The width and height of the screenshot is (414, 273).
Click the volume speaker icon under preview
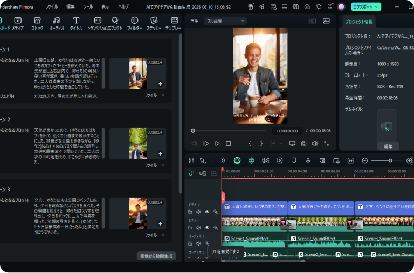click(315, 143)
